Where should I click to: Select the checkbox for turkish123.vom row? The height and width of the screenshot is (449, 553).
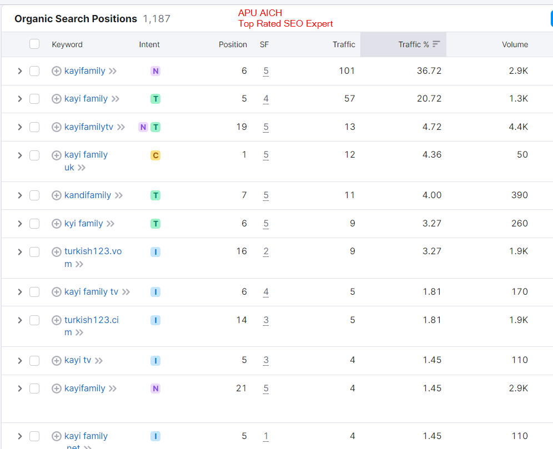(34, 252)
